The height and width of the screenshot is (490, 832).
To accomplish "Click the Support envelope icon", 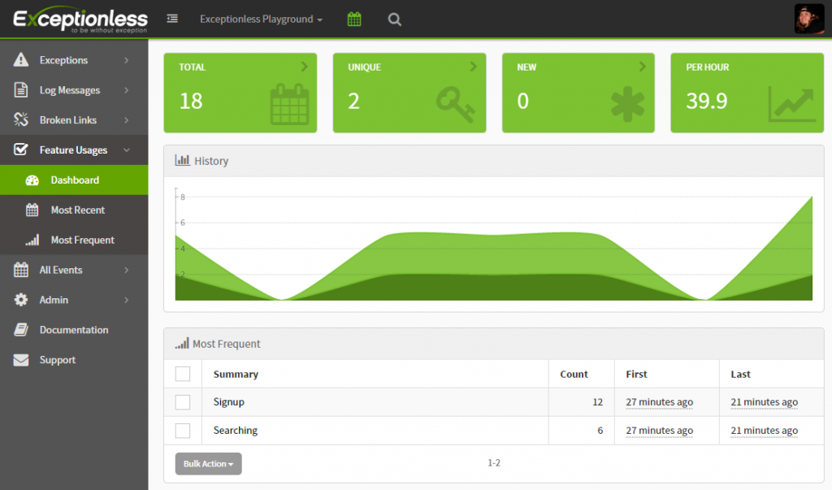I will (x=21, y=360).
